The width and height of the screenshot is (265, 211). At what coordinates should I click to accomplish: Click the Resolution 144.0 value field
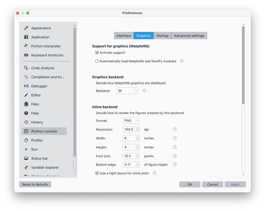tap(129, 130)
